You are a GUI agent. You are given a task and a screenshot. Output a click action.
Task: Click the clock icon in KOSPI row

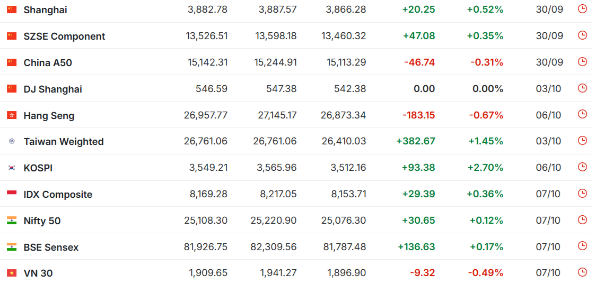[x=582, y=167]
